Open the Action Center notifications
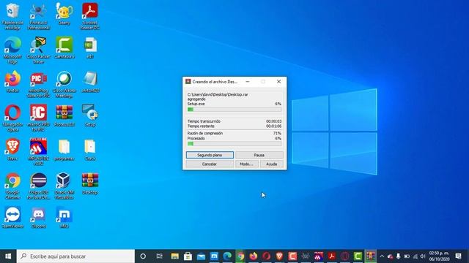469x263 pixels. [458, 256]
